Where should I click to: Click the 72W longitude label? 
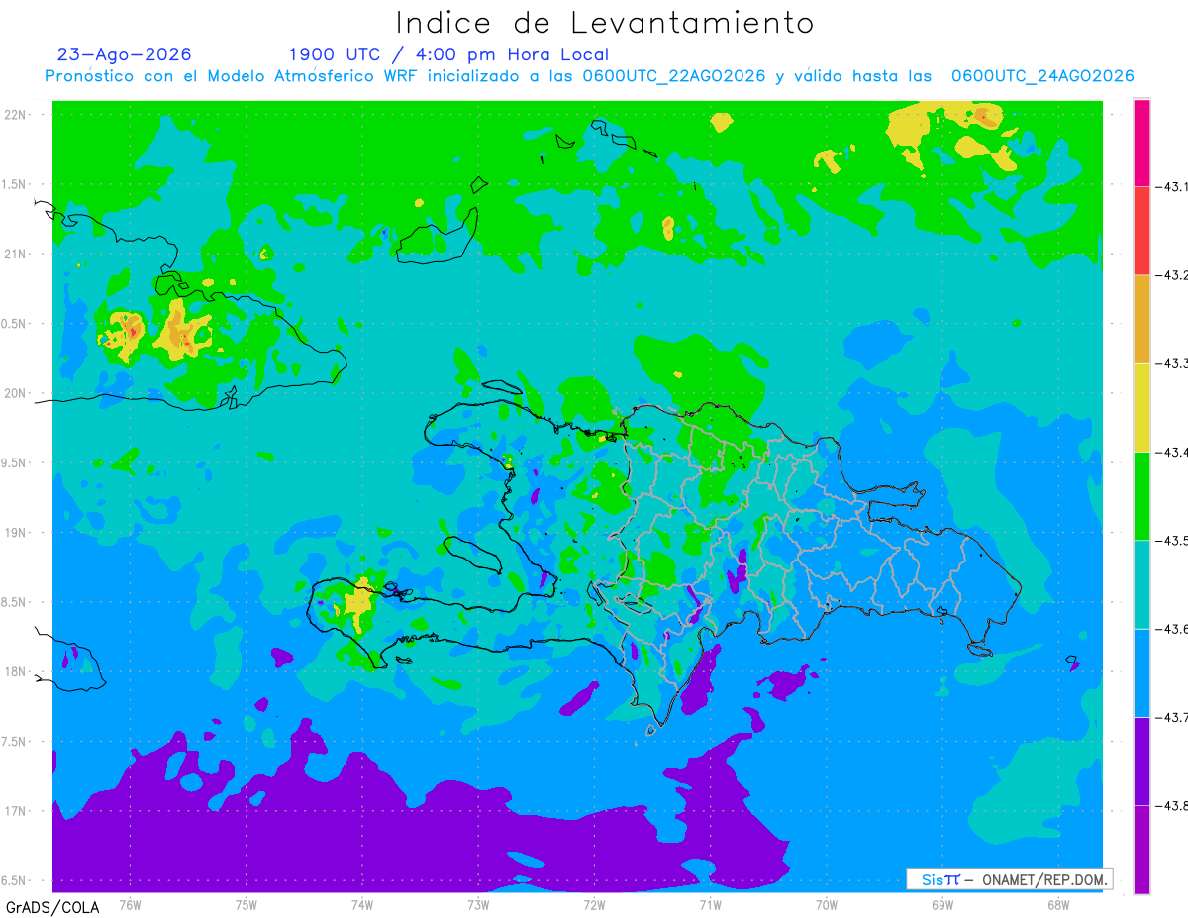click(x=594, y=904)
